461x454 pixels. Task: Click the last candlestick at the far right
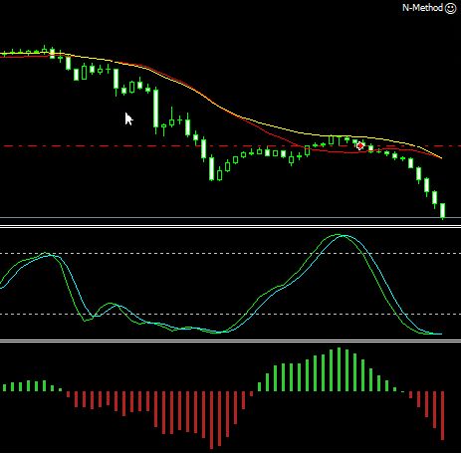coord(442,210)
